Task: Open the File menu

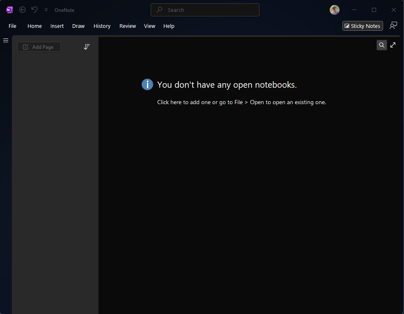Action: pos(13,26)
